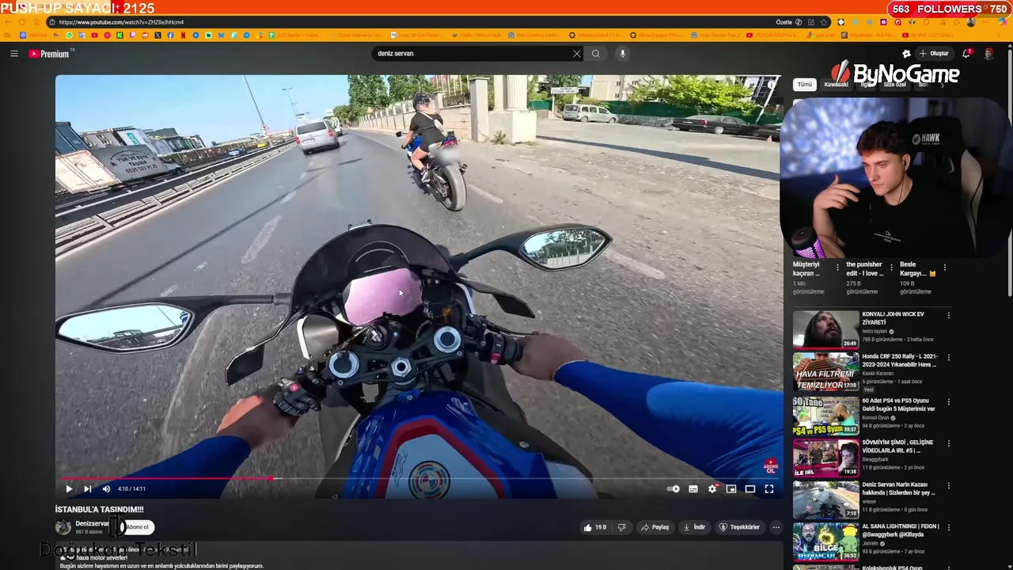Switch to theater mode
This screenshot has height=570, width=1013.
pos(750,489)
